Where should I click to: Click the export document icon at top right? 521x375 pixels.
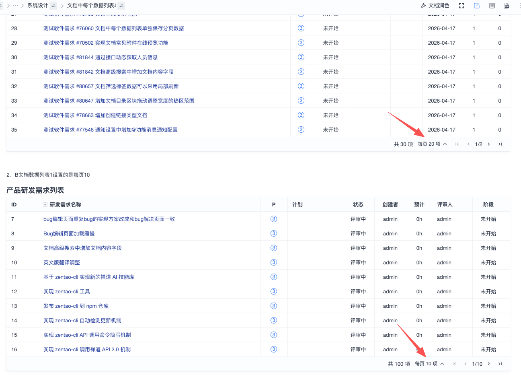click(507, 6)
